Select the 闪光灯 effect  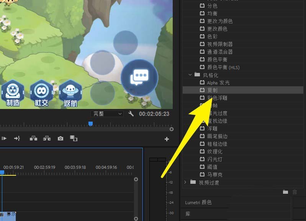point(215,159)
